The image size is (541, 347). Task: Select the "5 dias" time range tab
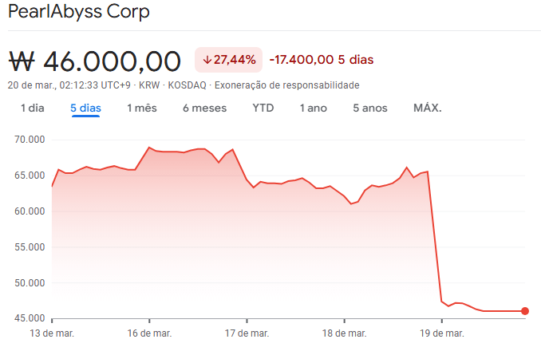85,108
